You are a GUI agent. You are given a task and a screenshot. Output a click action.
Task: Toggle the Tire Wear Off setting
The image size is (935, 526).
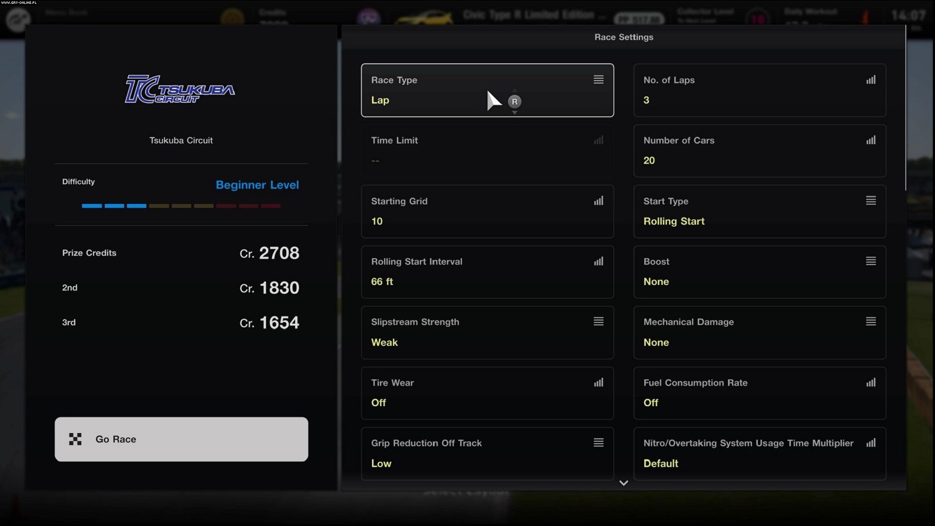click(487, 393)
